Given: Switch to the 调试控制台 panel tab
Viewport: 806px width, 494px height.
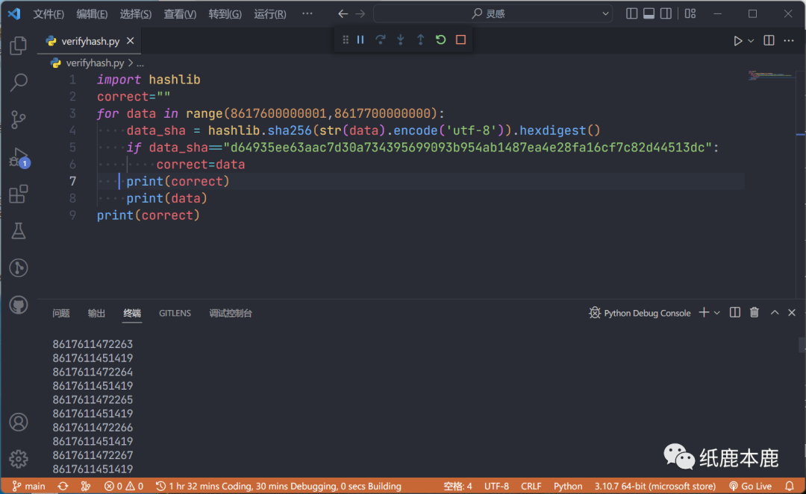Looking at the screenshot, I should (x=231, y=313).
